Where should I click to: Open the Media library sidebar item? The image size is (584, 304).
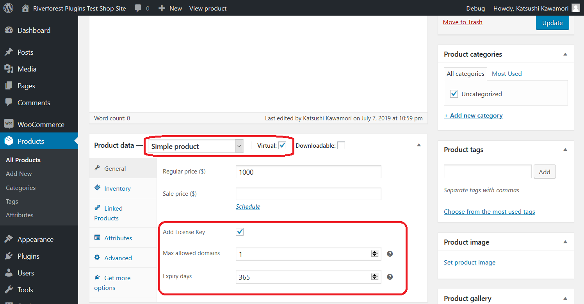pos(27,69)
